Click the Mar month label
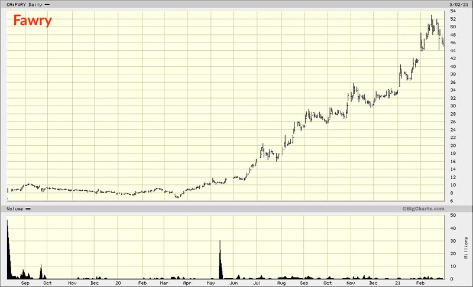Viewport: 473px width, 287px height. point(164,283)
